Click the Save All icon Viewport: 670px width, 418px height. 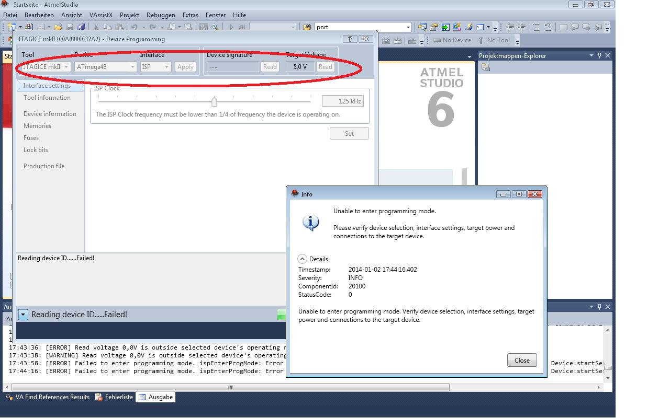81,27
